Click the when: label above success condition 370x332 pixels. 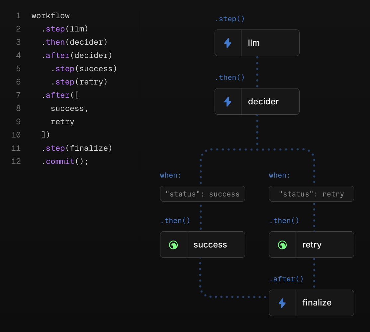[171, 175]
